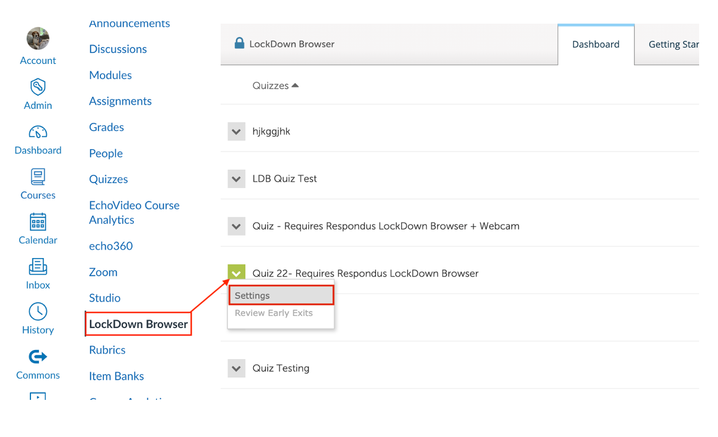The image size is (718, 437).
Task: Open the Inbox icon
Action: [x=38, y=267]
